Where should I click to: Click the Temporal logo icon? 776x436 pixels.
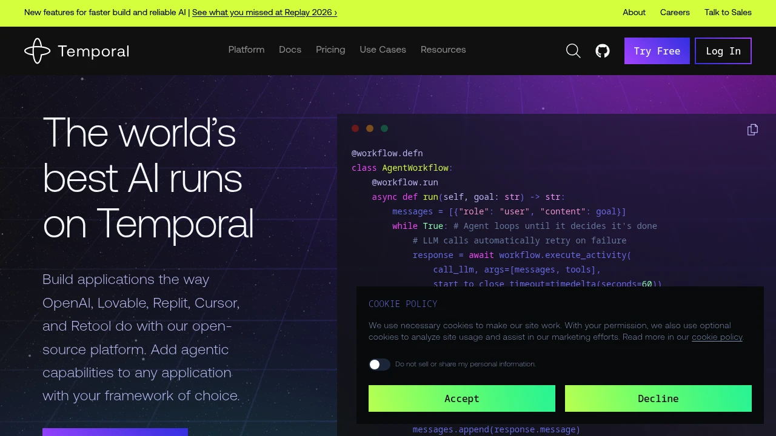point(37,51)
